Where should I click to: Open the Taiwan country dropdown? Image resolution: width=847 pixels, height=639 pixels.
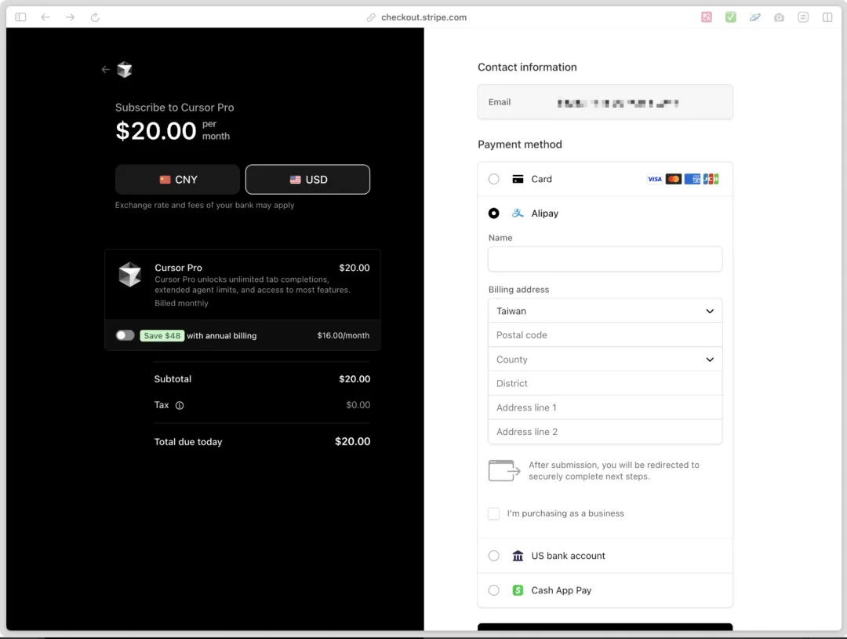click(x=605, y=311)
